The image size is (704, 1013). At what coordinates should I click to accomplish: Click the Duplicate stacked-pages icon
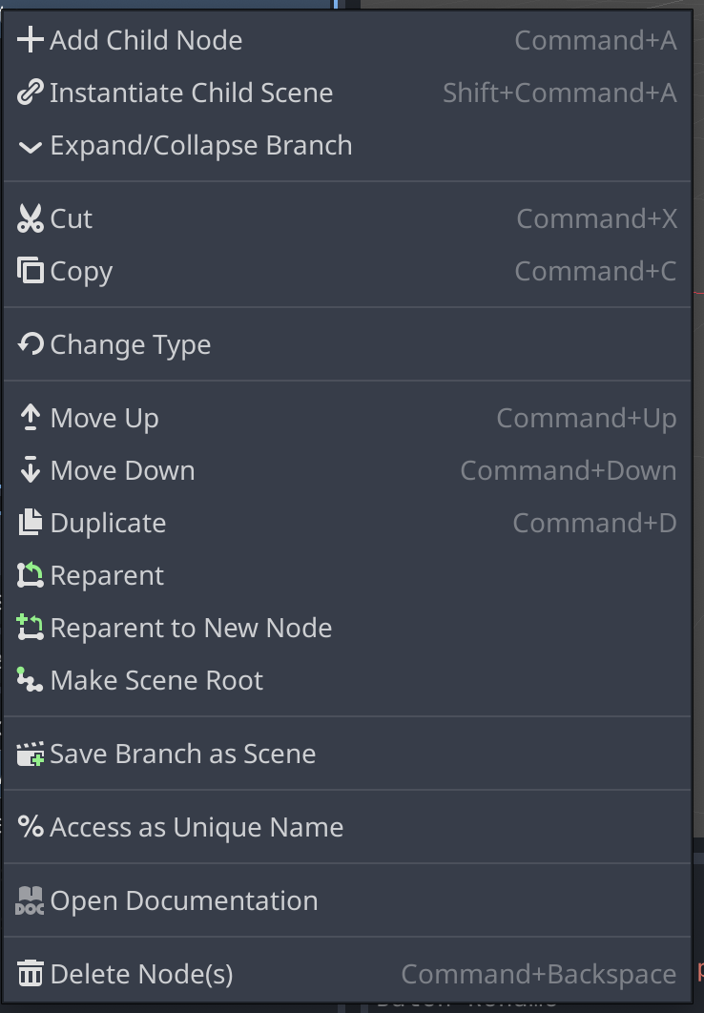coord(29,523)
